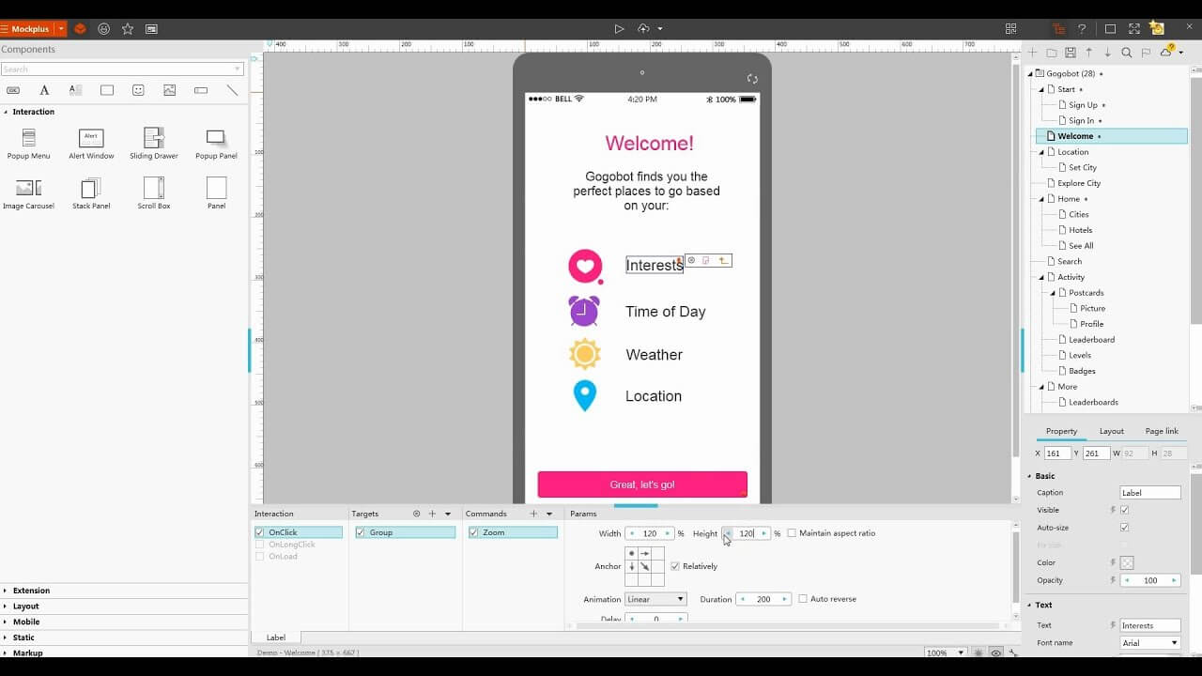Open the Animation Linear dropdown
Image resolution: width=1202 pixels, height=676 pixels.
[656, 599]
